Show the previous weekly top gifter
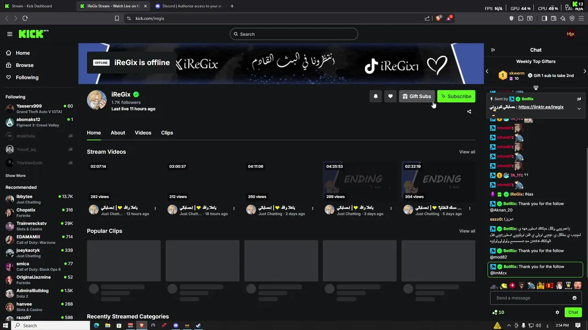The width and height of the screenshot is (588, 330). [x=487, y=71]
